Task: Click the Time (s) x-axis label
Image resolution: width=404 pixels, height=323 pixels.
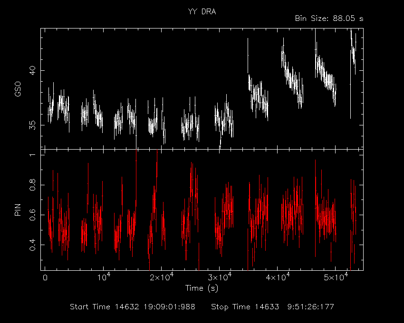Action: (x=202, y=288)
